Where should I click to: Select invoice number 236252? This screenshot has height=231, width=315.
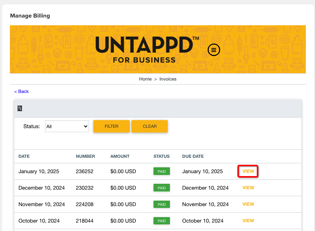[x=85, y=171]
